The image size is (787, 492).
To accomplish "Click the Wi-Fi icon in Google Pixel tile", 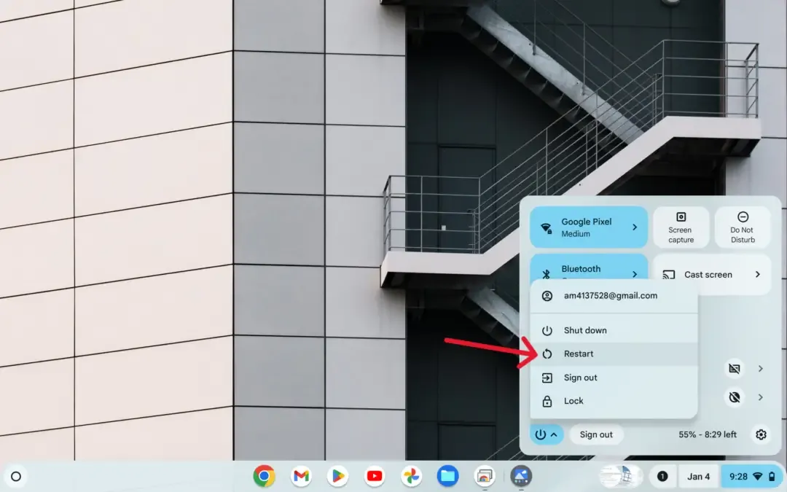I will coord(546,228).
